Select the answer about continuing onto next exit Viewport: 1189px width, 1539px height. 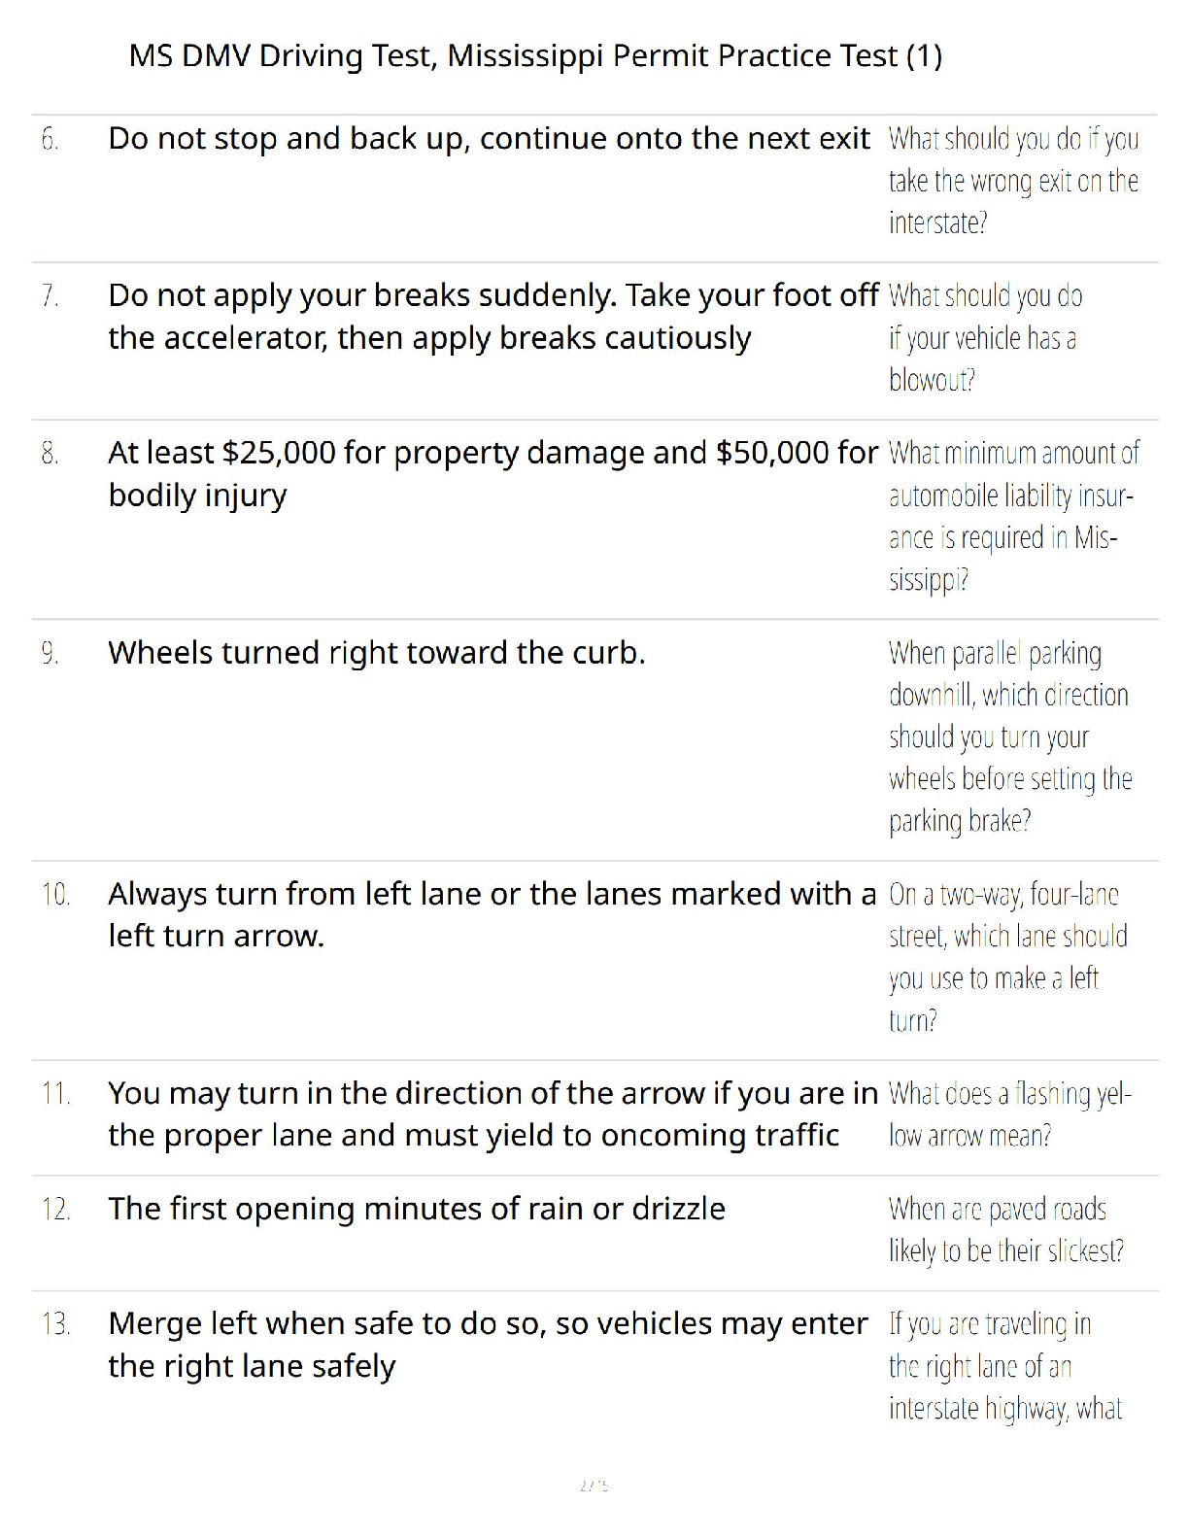coord(489,139)
